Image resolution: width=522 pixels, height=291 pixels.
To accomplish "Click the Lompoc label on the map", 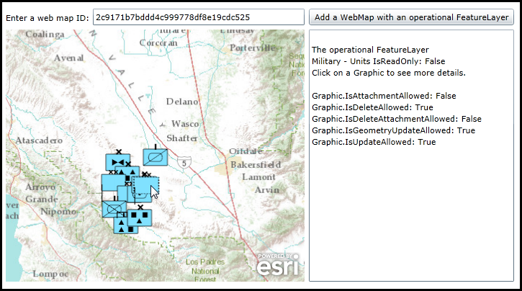I will (x=50, y=274).
